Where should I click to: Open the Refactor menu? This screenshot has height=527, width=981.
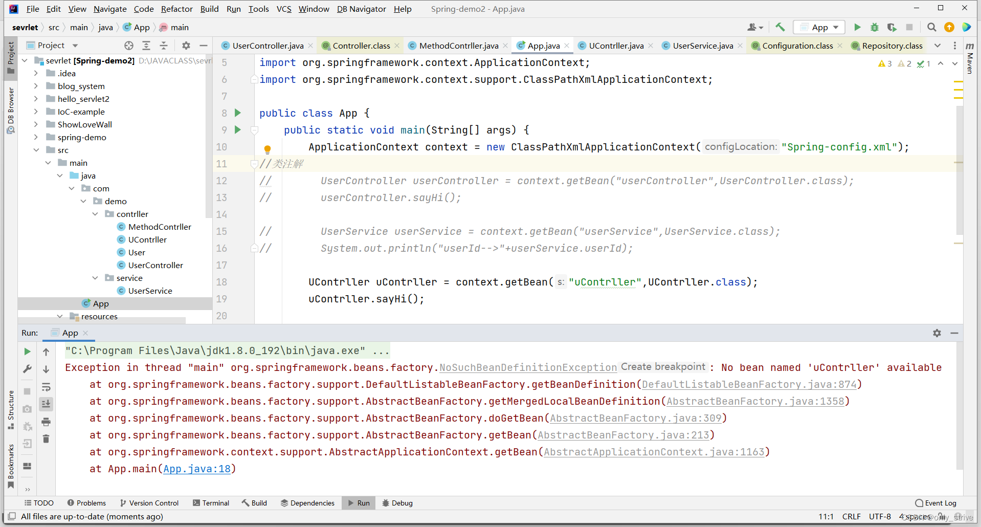176,9
